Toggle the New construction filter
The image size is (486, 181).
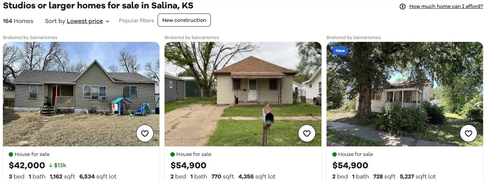pos(184,20)
